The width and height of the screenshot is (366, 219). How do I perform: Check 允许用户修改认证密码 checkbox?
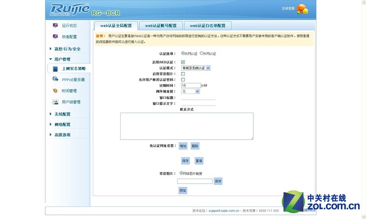pos(183,79)
